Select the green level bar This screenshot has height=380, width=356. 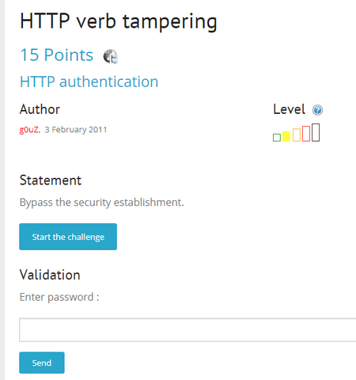point(277,138)
